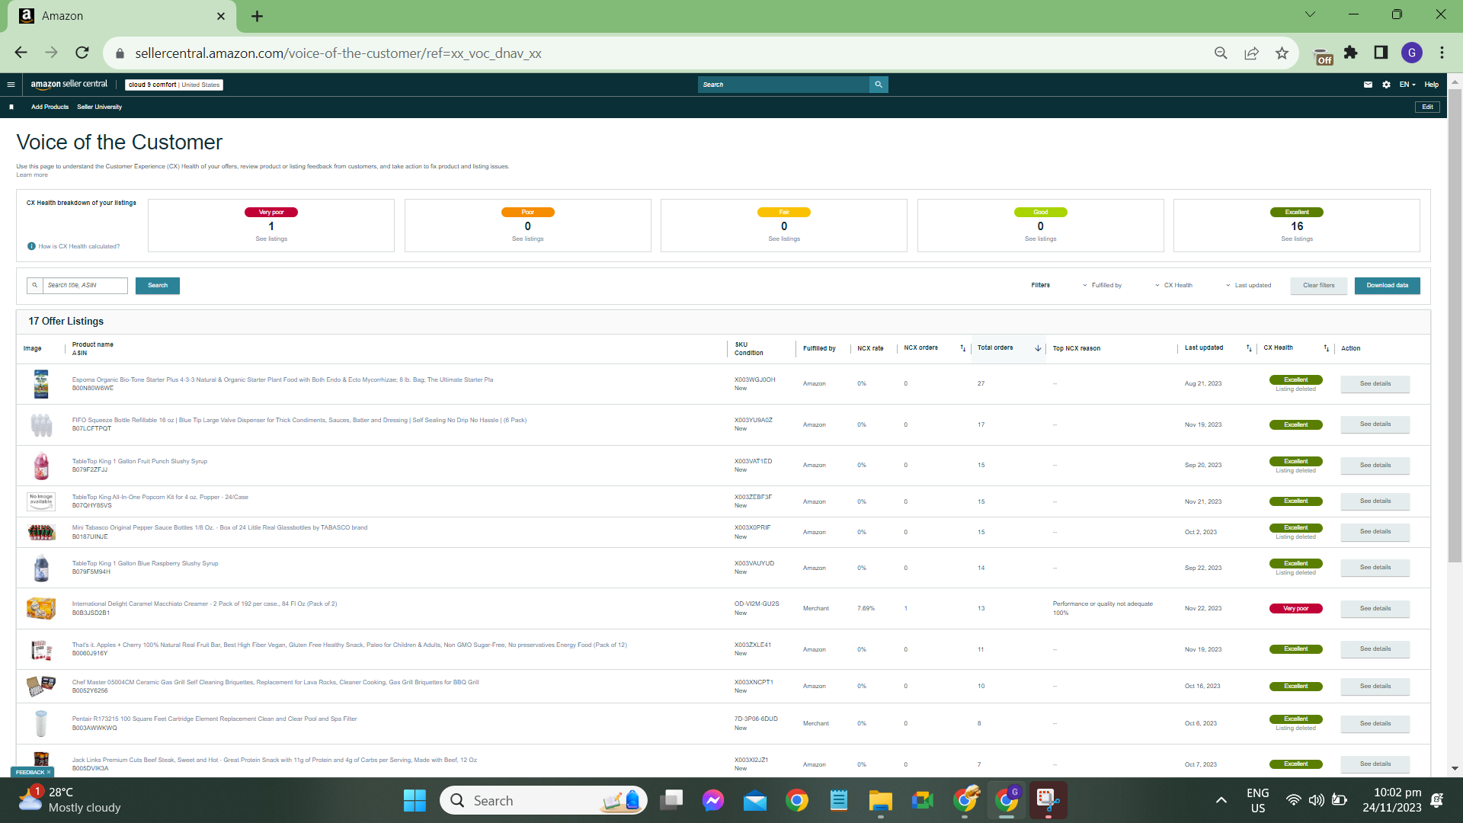1463x823 pixels.
Task: See listings under Very poor CX Health
Action: point(271,239)
